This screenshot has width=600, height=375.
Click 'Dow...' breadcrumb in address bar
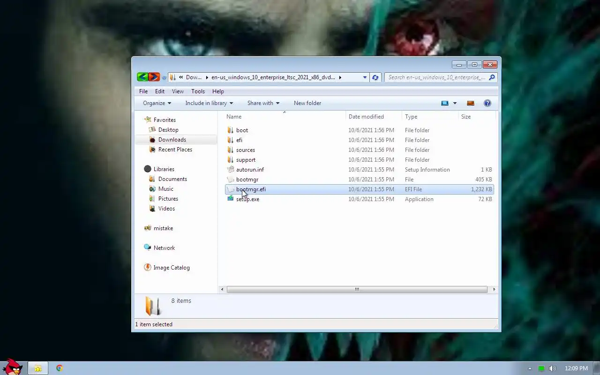(x=194, y=77)
